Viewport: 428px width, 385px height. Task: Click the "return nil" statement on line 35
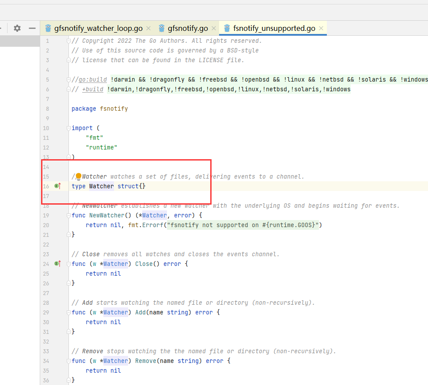tap(103, 370)
